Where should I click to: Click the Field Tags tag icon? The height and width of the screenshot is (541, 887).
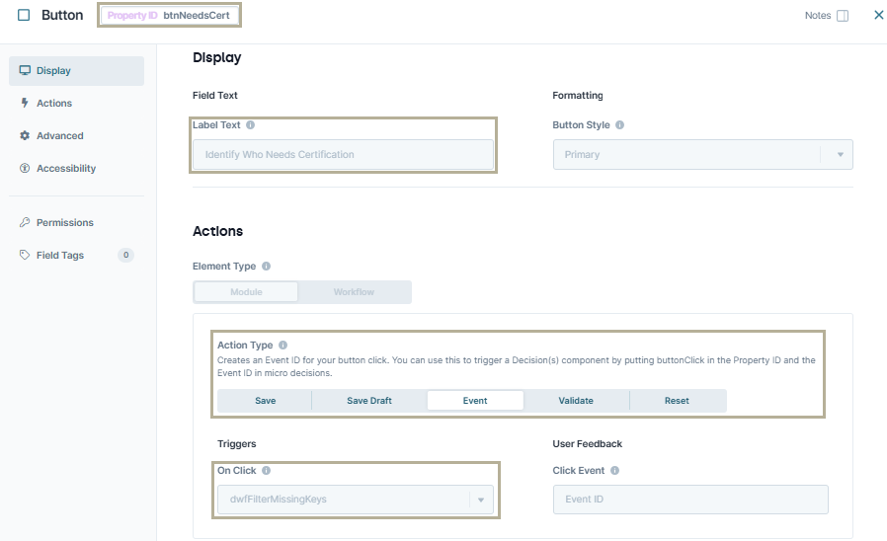click(25, 255)
